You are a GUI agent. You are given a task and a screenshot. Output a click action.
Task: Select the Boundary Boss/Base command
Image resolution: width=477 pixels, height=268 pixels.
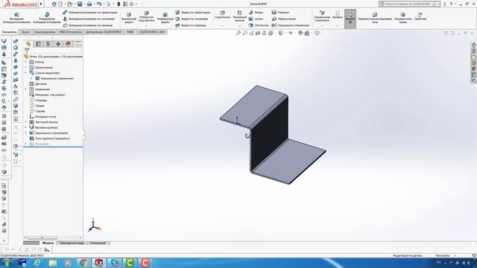coord(88,25)
